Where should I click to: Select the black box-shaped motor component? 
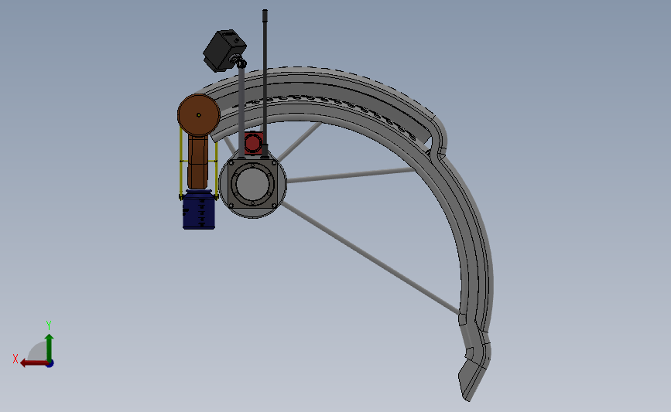tap(224, 50)
